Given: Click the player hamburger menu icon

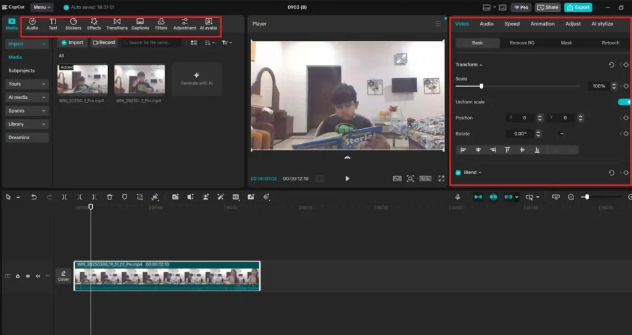Looking at the screenshot, I should point(438,24).
